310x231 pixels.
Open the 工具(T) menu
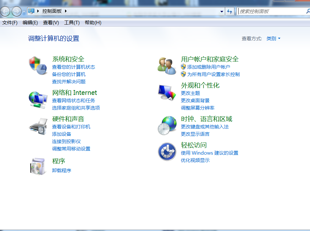(x=71, y=23)
